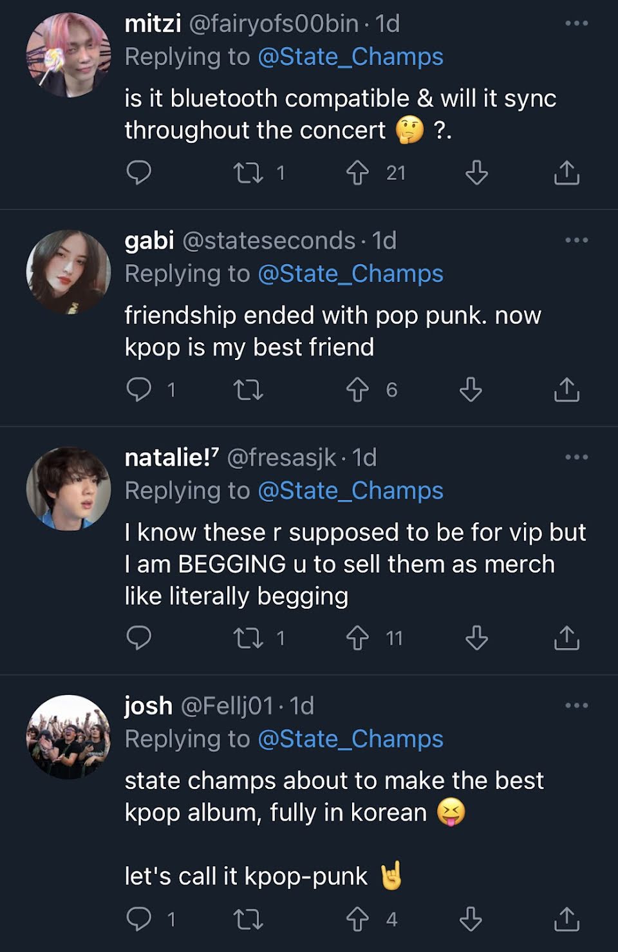Share josh's kpop-punk tweet
Screen dimensions: 618x952
coord(566,919)
